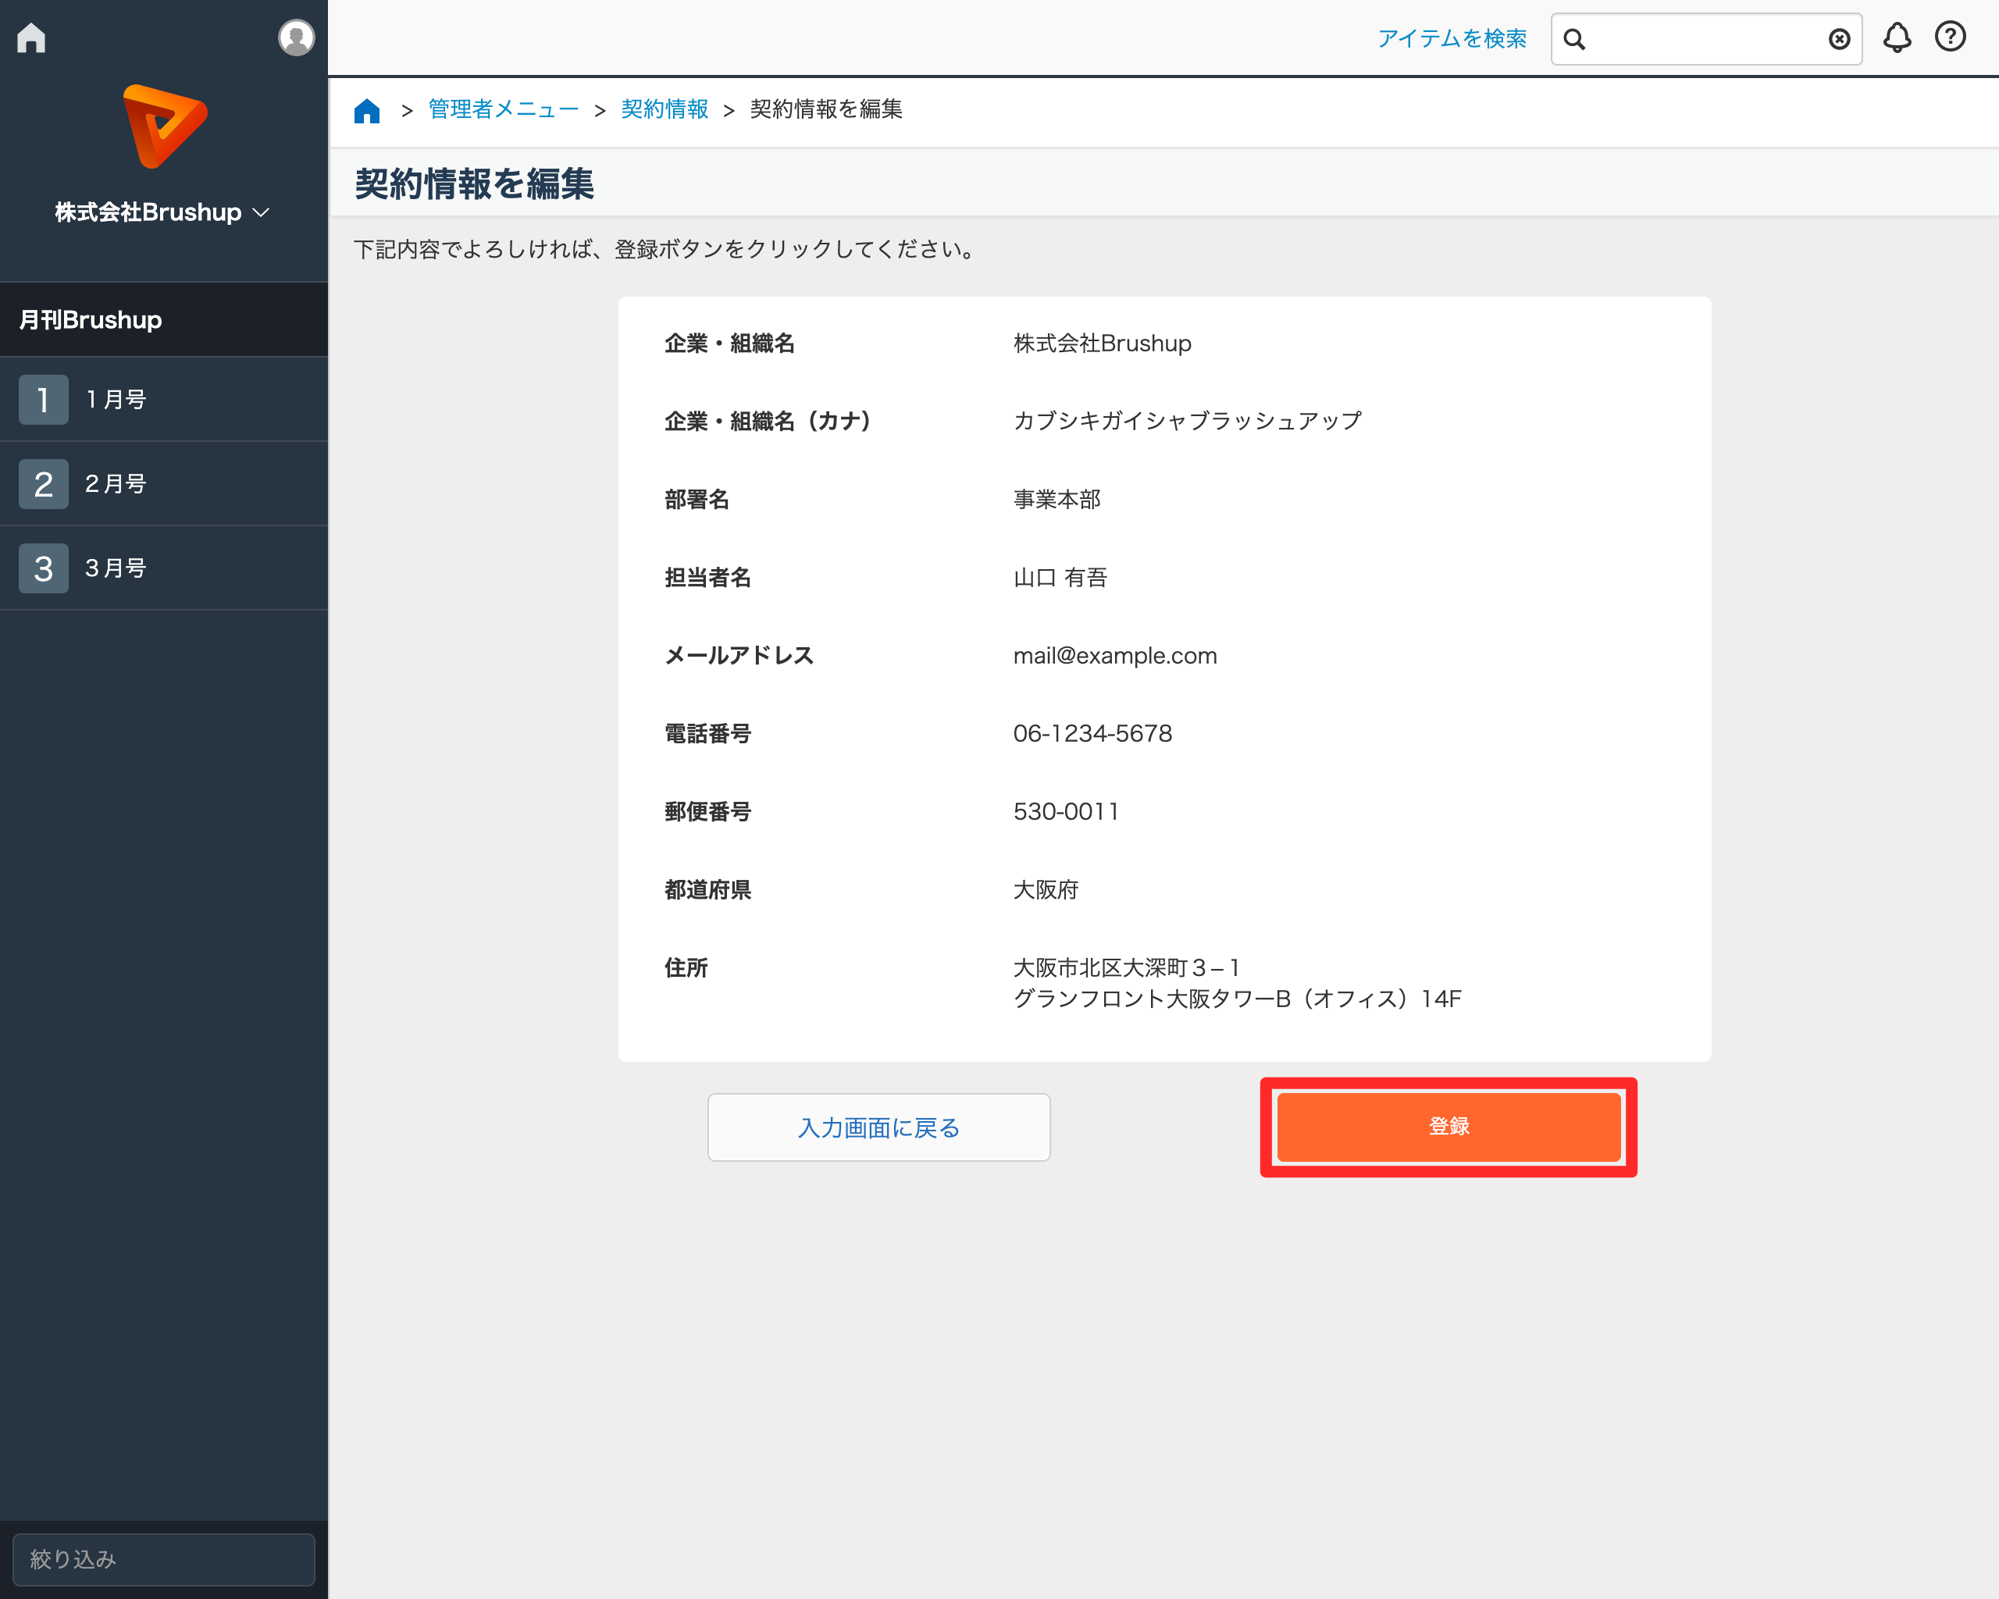Focus the top search input box

[x=1707, y=39]
